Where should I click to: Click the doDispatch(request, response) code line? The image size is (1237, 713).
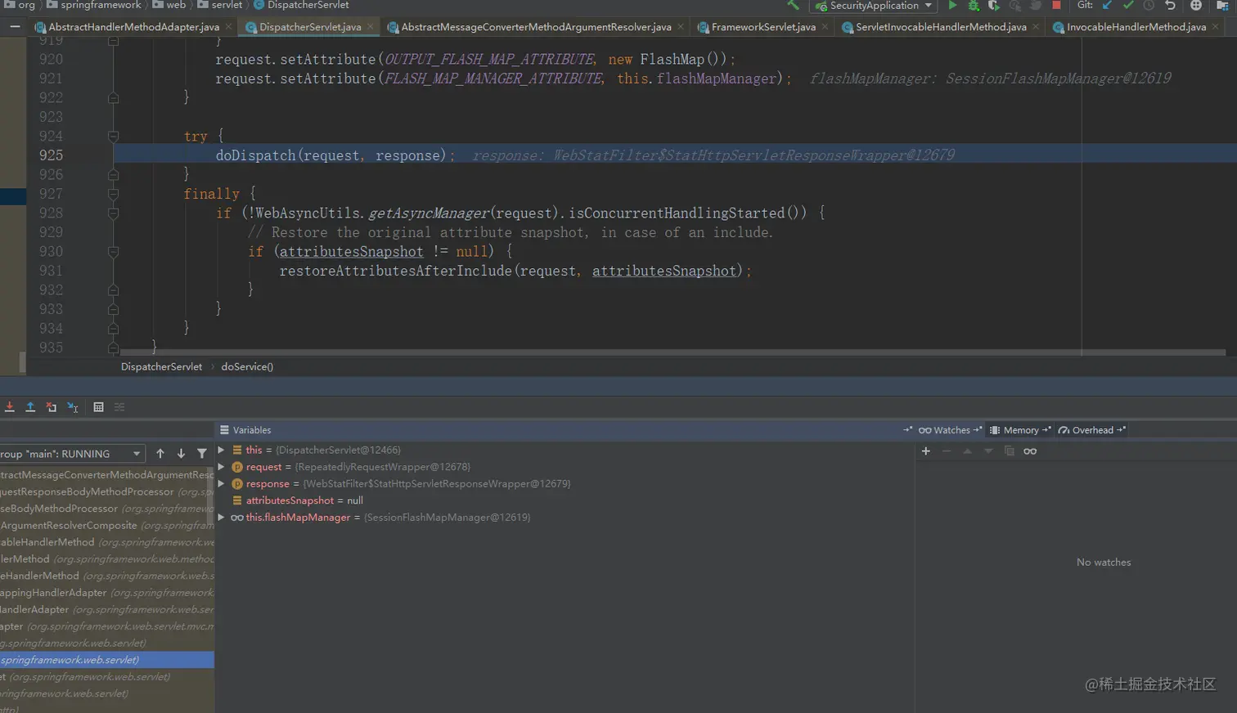pos(335,155)
